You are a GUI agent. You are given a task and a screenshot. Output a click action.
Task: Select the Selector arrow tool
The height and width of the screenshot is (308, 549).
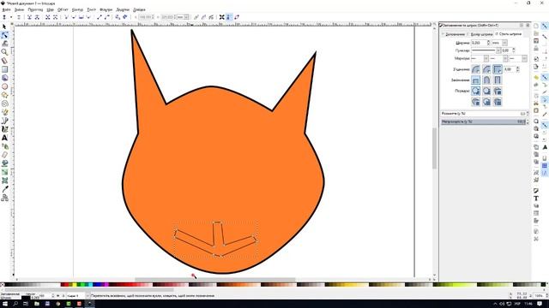coord(4,27)
